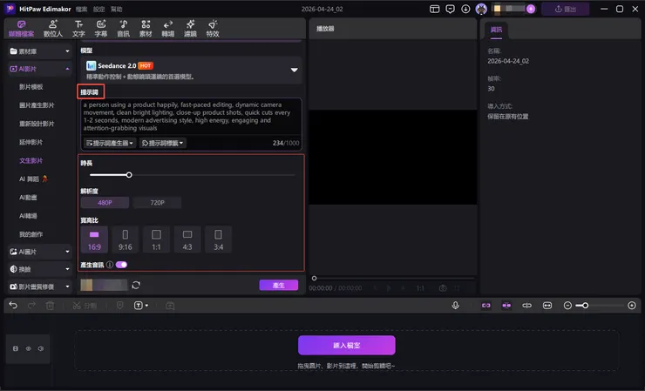Select 圖片產生影片 in the sidebar
645x391 pixels.
pos(37,105)
